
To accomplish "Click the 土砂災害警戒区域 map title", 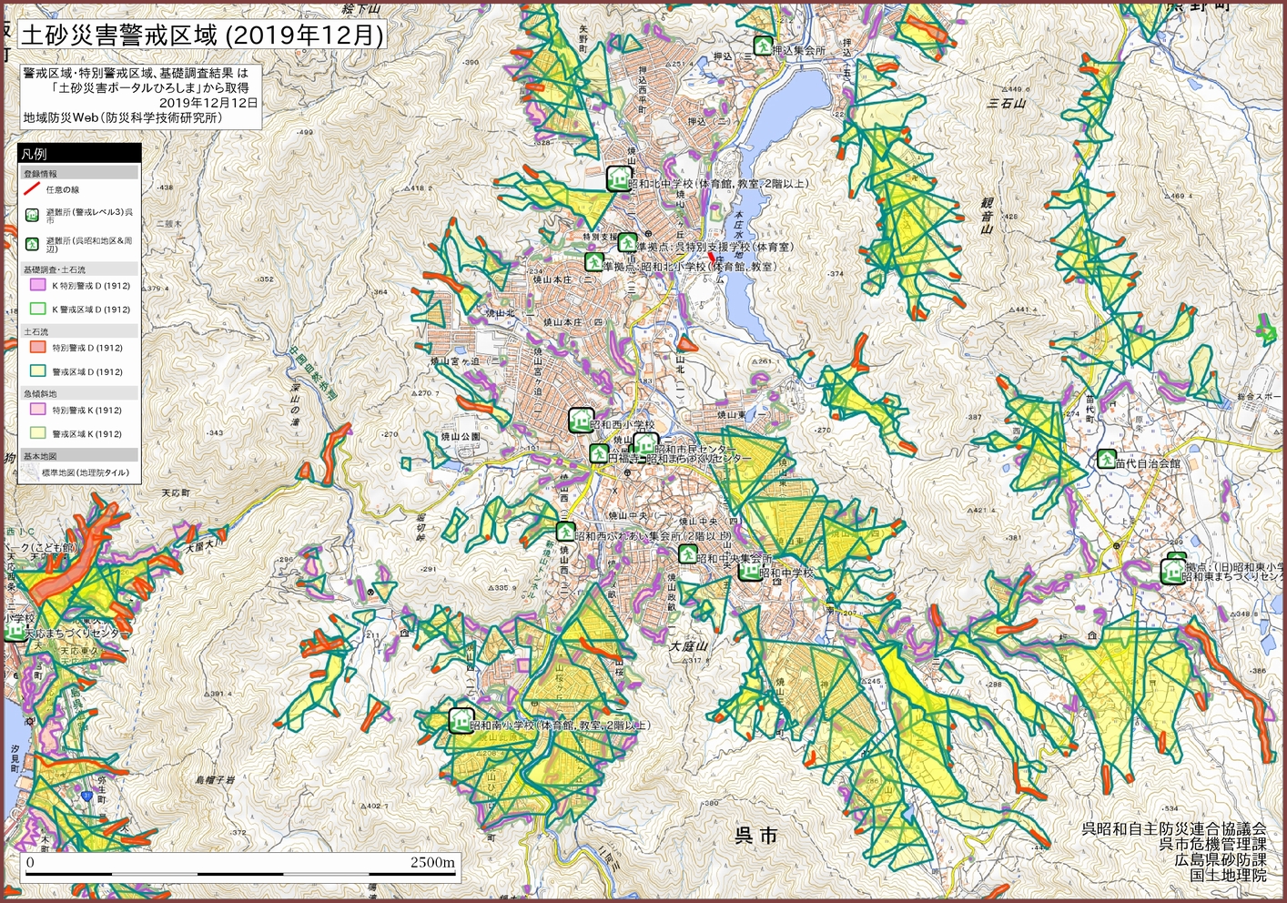I will tap(200, 36).
